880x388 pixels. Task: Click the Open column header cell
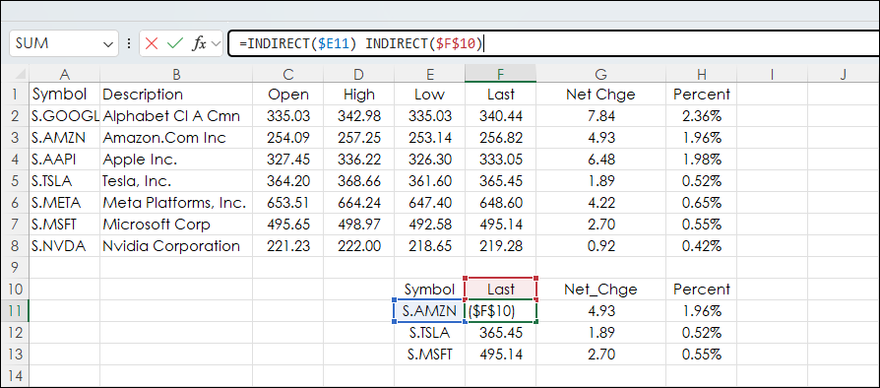[287, 94]
